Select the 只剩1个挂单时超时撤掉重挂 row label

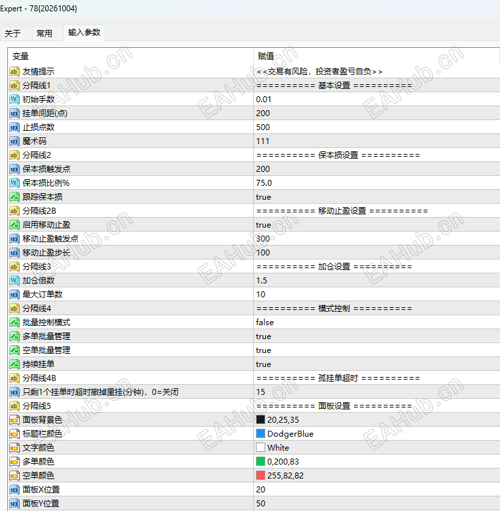[x=100, y=392]
